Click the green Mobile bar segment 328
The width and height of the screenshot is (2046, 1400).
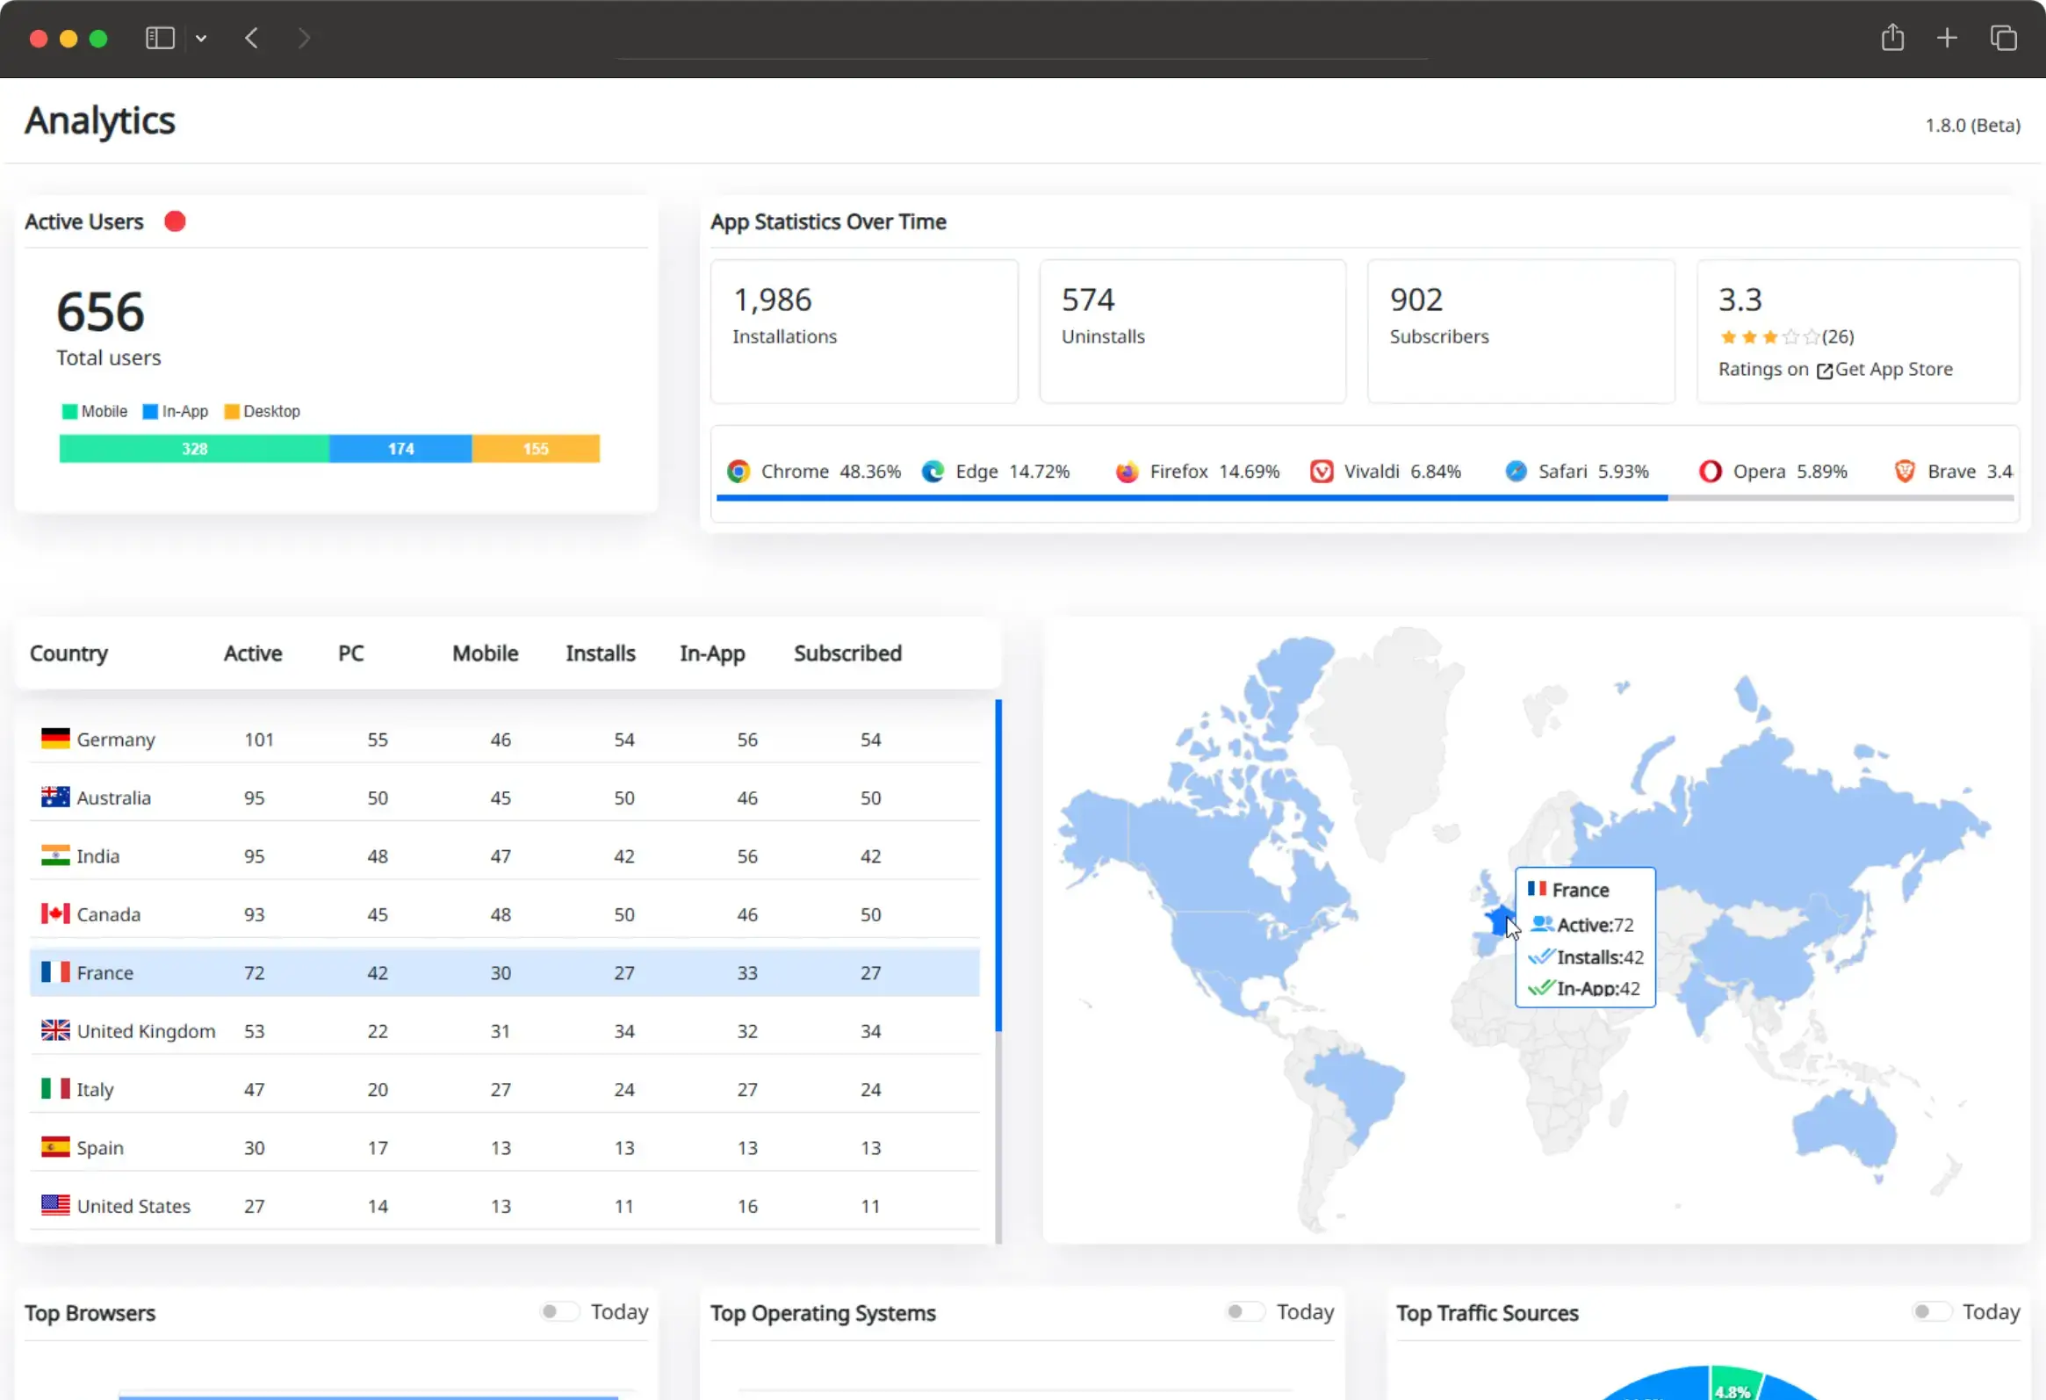coord(195,448)
